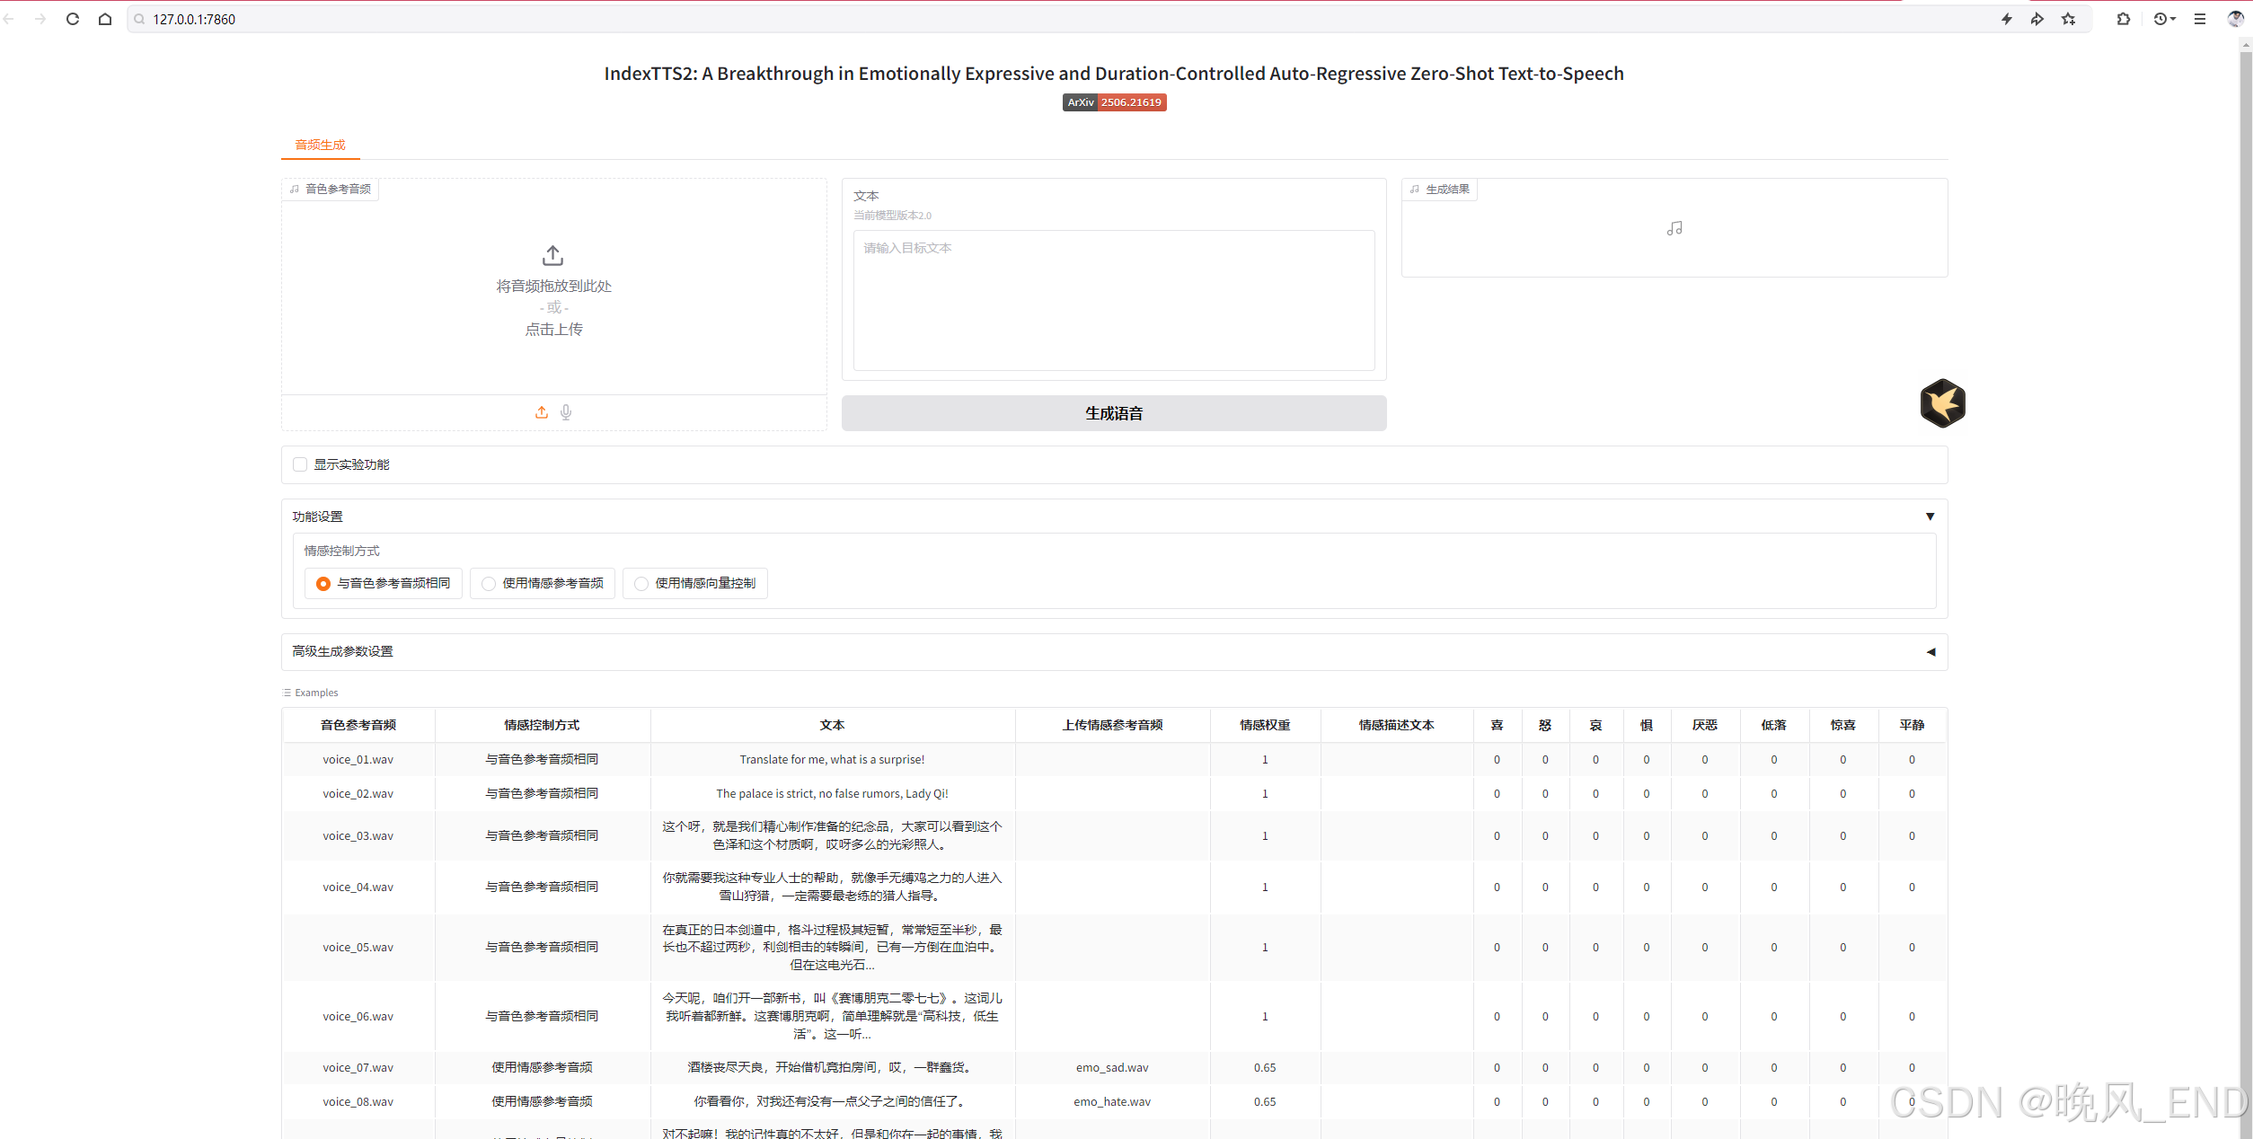Screen dimensions: 2253x1139
Task: Click the target text input field
Action: (x=1113, y=299)
